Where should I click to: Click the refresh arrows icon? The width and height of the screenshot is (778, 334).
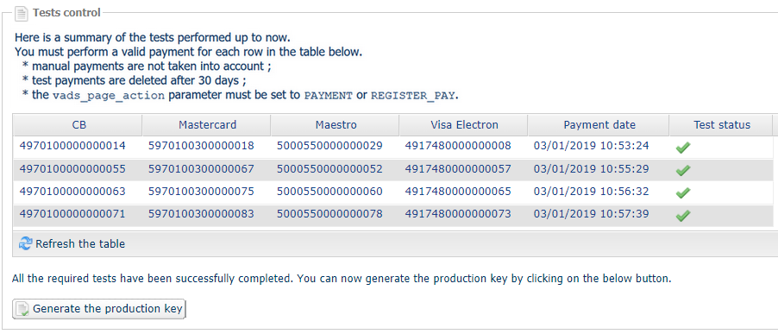25,243
